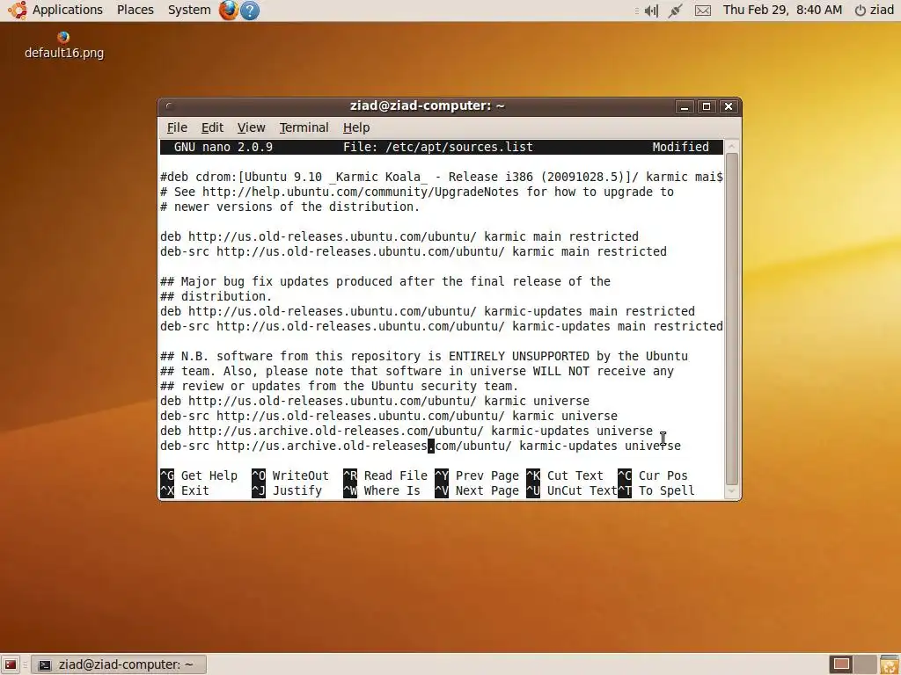
Task: Click the taskbar ziad@ziad-computer terminal button
Action: [119, 664]
